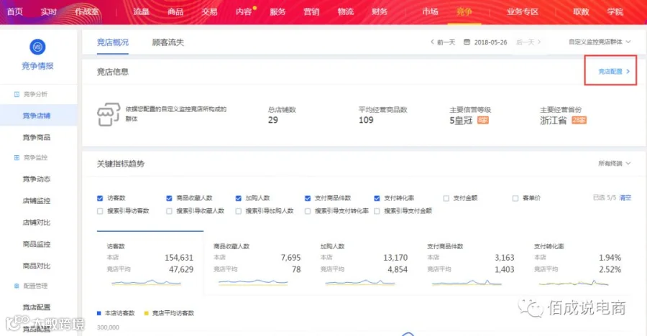This screenshot has height=336, width=647.
Task: Click the 竞争分析 section icon in sidebar
Action: click(17, 94)
